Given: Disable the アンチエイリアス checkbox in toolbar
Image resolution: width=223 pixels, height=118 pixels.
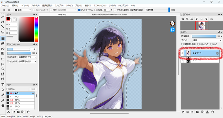Looking at the screenshot, I should (x=79, y=10).
